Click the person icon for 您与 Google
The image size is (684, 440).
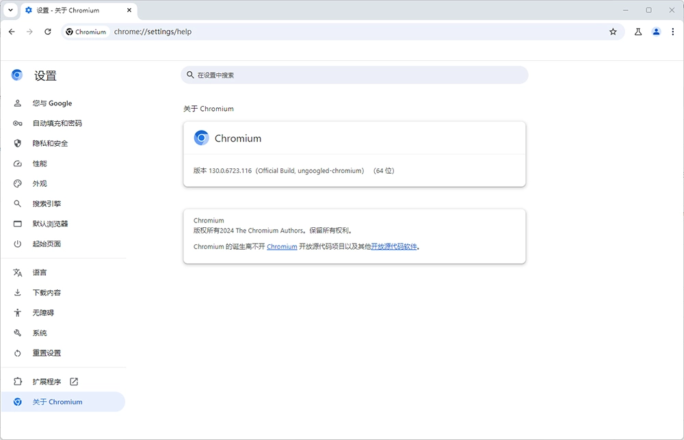18,103
